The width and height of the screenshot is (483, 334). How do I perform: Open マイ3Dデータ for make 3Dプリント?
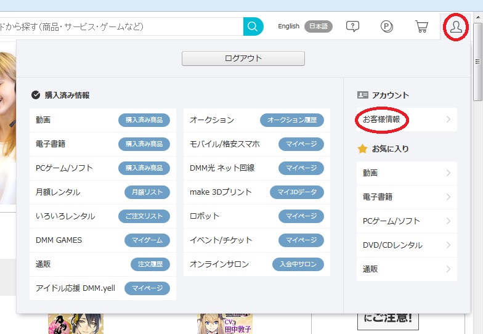coord(297,192)
